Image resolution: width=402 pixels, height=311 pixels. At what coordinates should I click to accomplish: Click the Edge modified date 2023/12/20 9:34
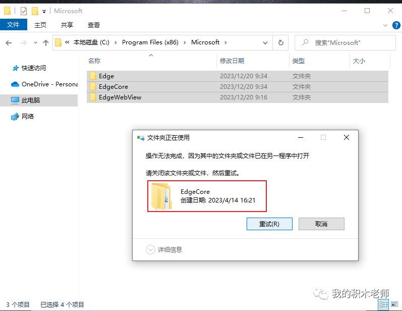(x=244, y=76)
